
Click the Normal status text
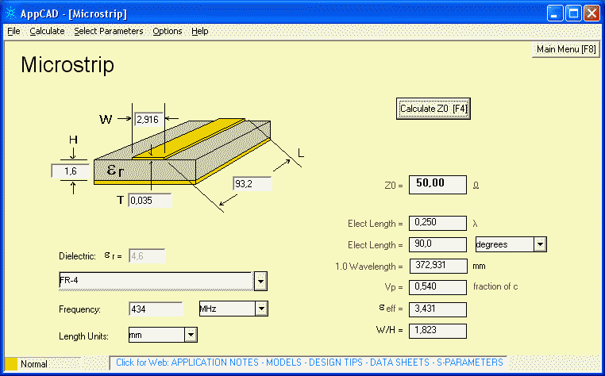coord(34,363)
